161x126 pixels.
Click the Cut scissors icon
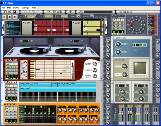click(29, 12)
